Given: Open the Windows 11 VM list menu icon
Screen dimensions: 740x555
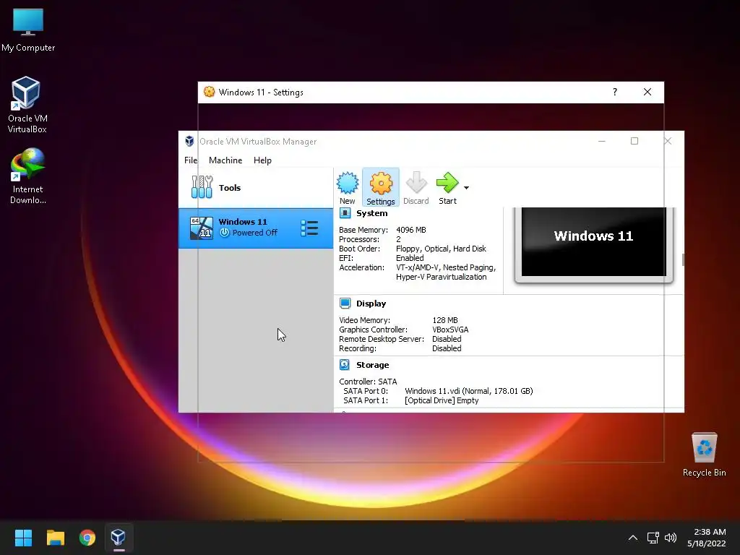Looking at the screenshot, I should (309, 228).
